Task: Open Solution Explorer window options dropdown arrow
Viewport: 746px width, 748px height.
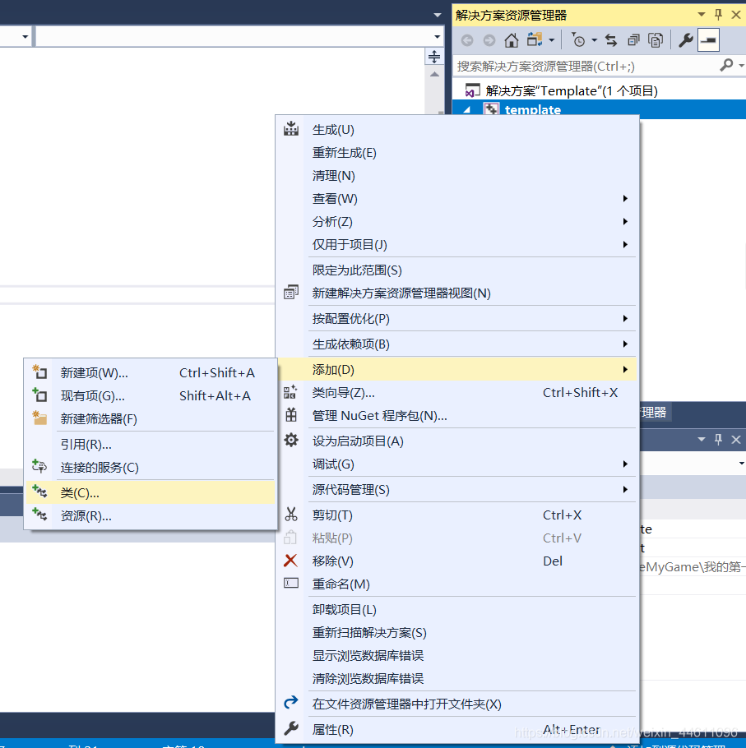Action: click(702, 15)
